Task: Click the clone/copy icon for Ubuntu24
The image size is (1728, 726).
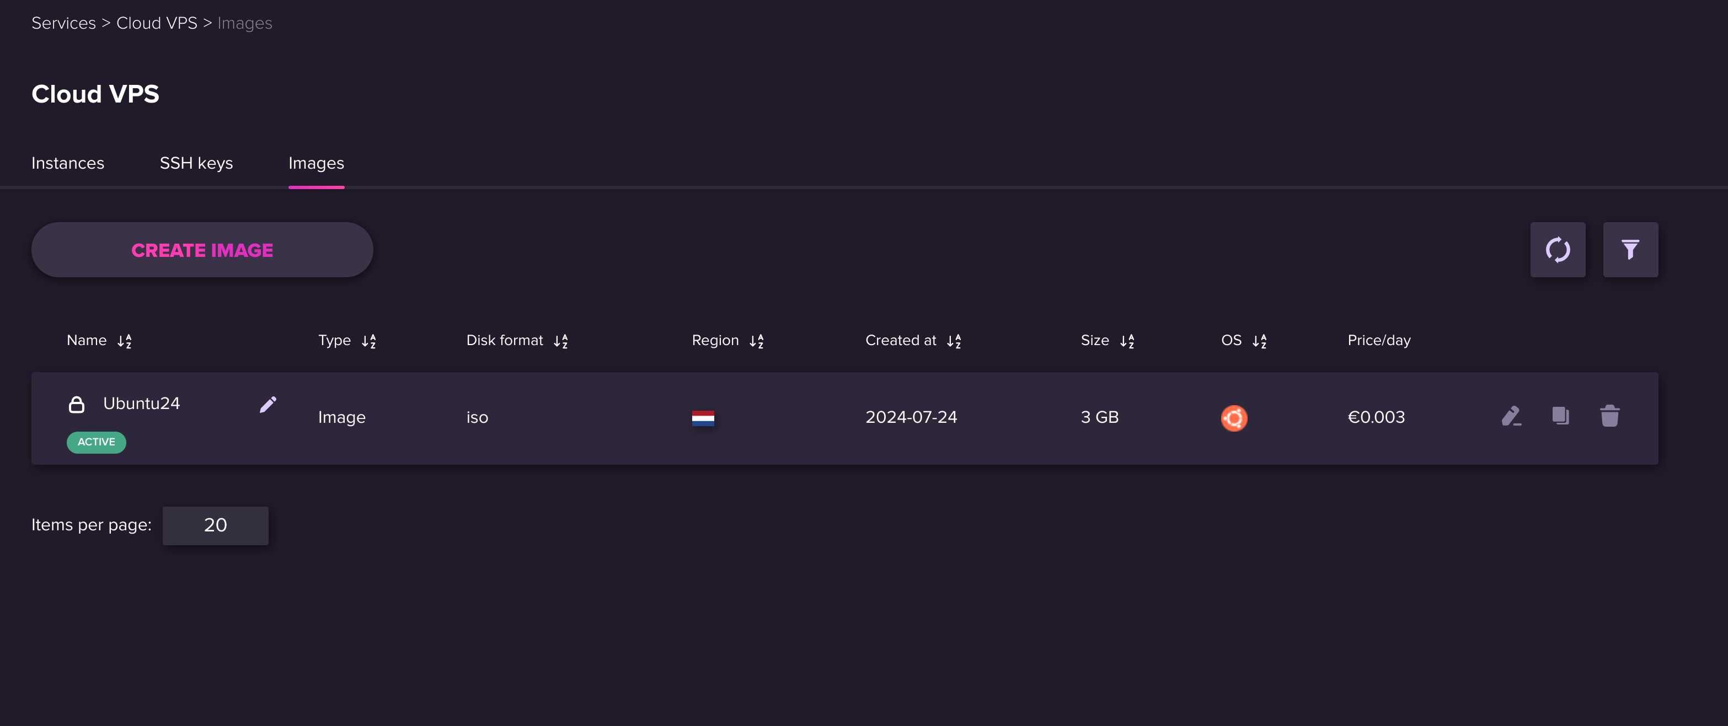Action: click(1560, 416)
